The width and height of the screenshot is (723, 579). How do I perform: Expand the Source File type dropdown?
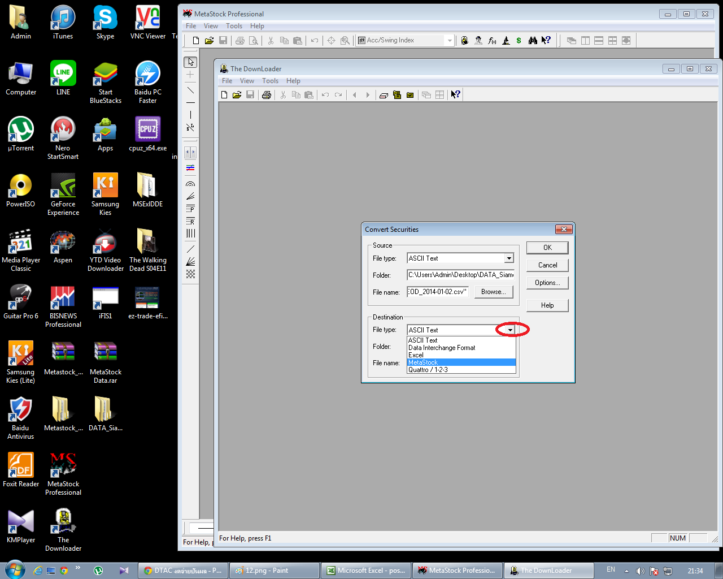pos(509,258)
